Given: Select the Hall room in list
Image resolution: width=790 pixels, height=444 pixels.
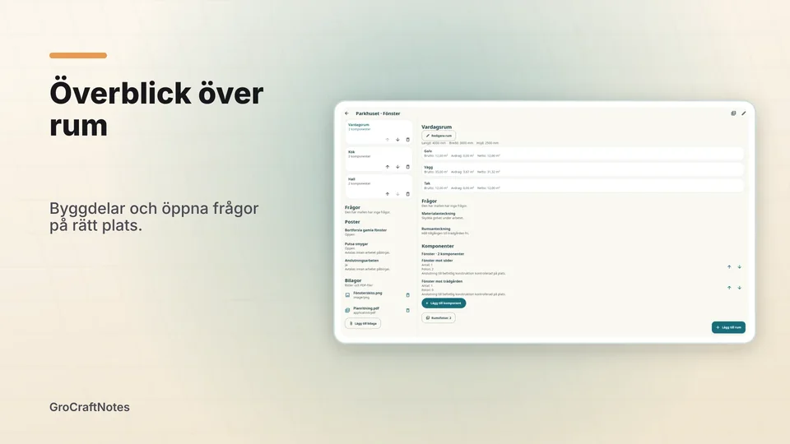Looking at the screenshot, I should (x=379, y=187).
